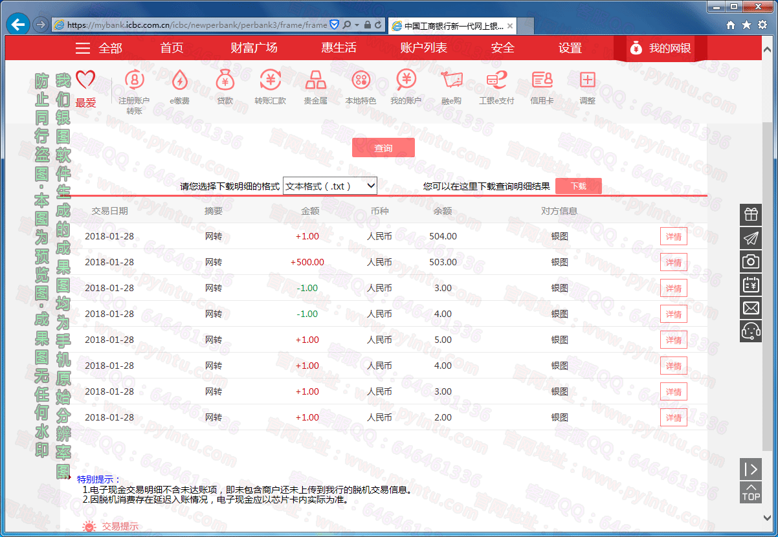The image size is (778, 537).
Task: Click the browser address bar URL
Action: click(197, 25)
